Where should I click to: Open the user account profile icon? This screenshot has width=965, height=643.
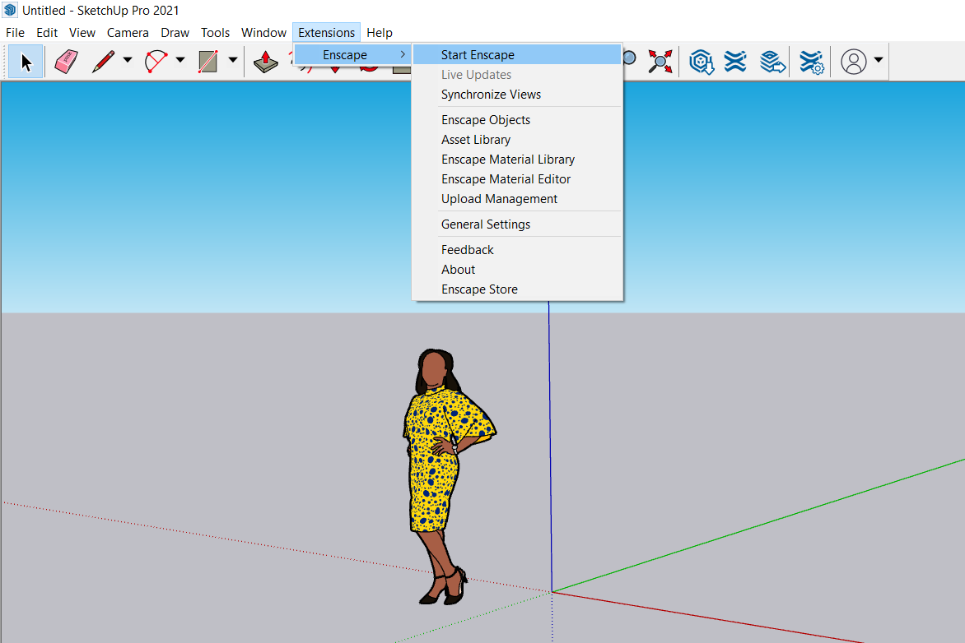tap(855, 62)
